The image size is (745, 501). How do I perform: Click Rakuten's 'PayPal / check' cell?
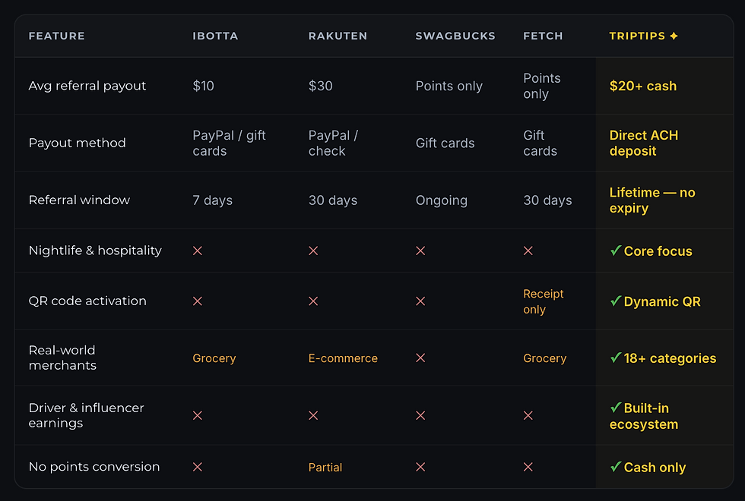click(x=333, y=143)
